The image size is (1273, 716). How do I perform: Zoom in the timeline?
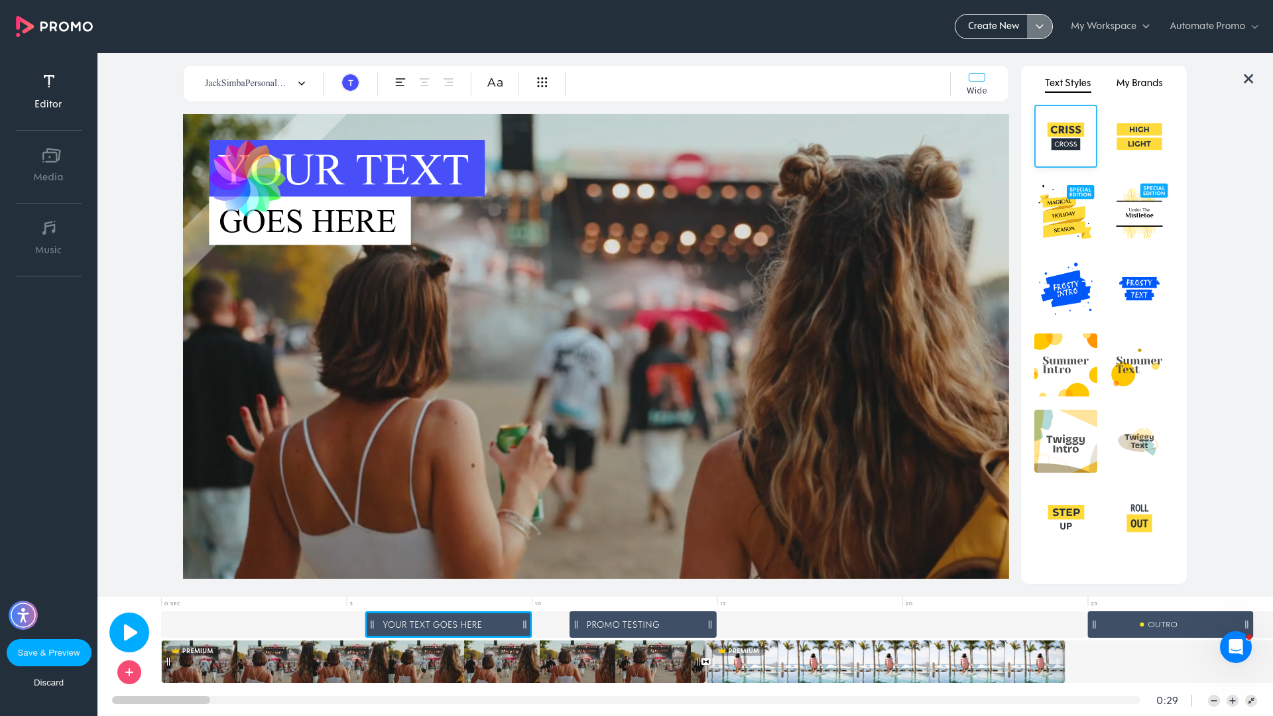coord(1233,701)
